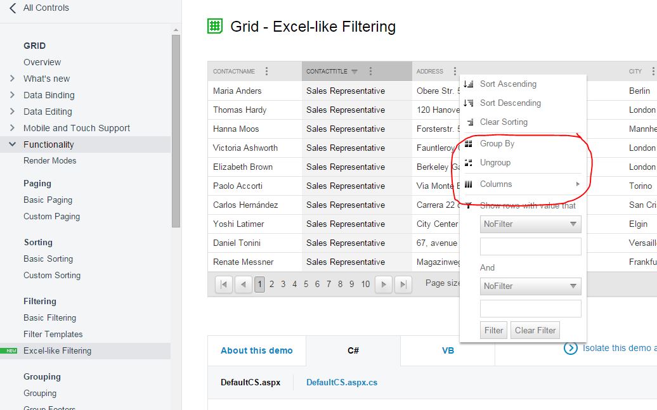The image size is (657, 410).
Task: Go to the first grid page
Action: (x=224, y=285)
